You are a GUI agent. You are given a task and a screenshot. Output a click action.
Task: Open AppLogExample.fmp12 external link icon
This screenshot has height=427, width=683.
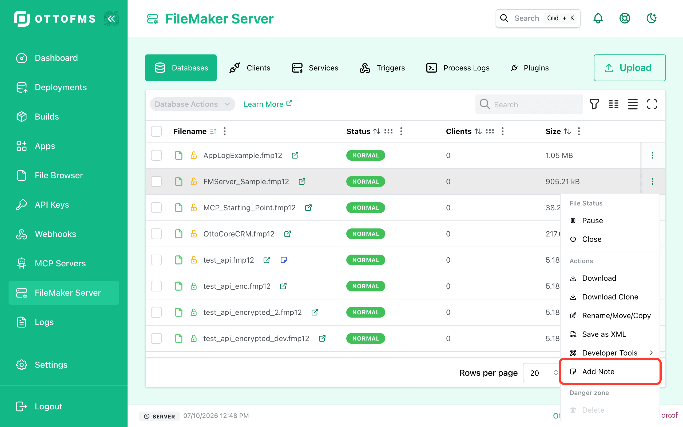click(x=295, y=155)
